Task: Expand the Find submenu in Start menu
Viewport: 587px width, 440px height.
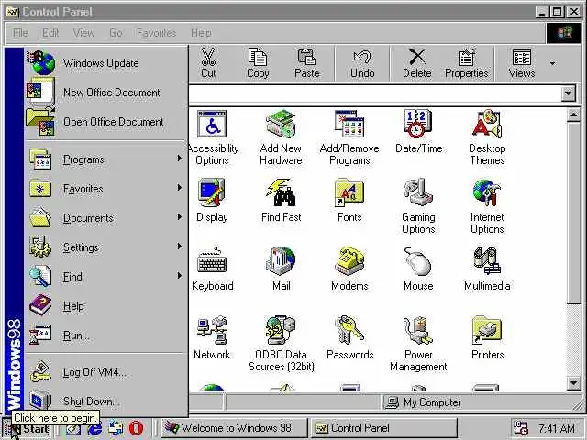Action: point(105,277)
